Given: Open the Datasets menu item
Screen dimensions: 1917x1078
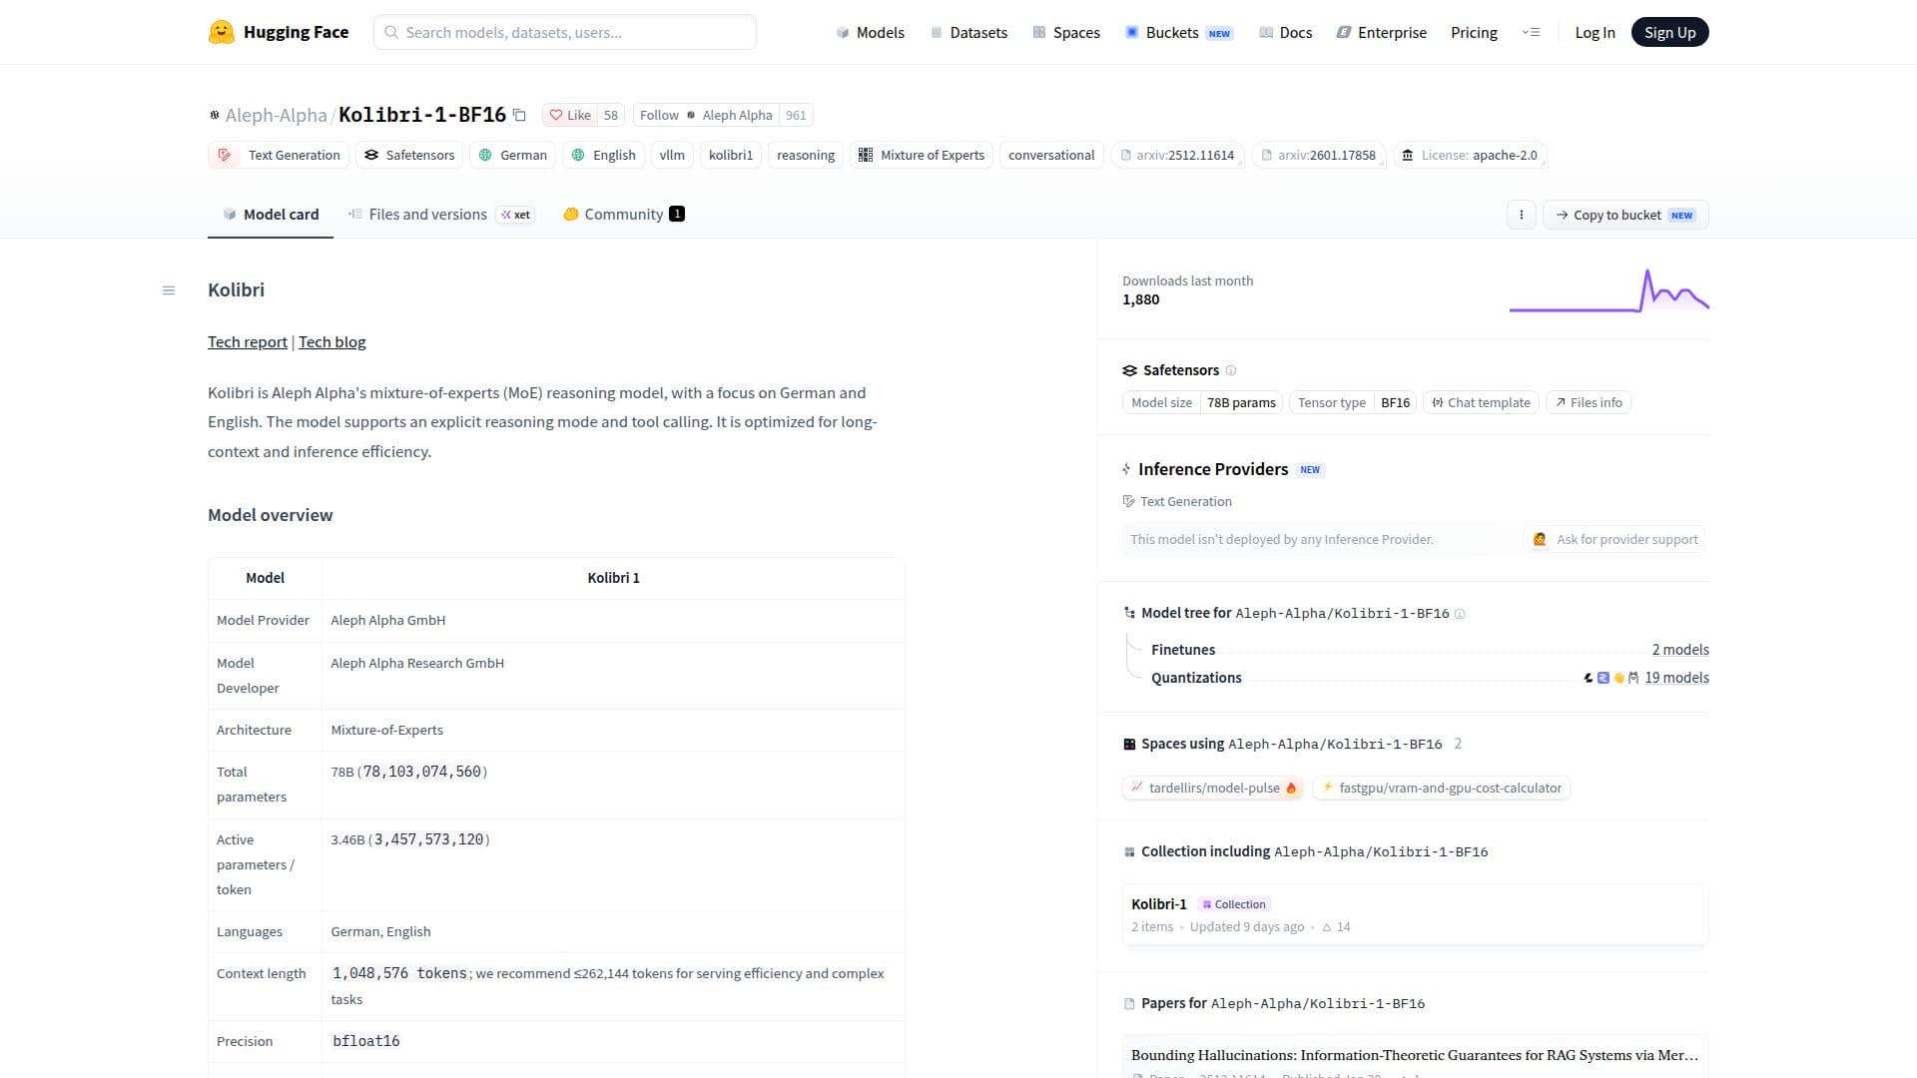Looking at the screenshot, I should coord(968,32).
